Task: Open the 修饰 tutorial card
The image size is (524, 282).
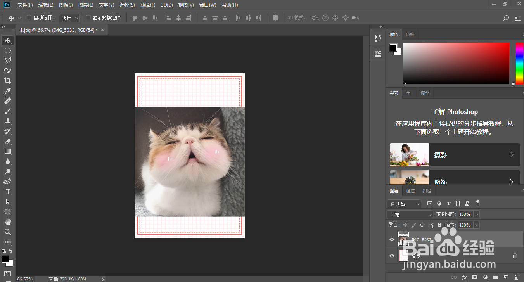Action: tap(455, 177)
